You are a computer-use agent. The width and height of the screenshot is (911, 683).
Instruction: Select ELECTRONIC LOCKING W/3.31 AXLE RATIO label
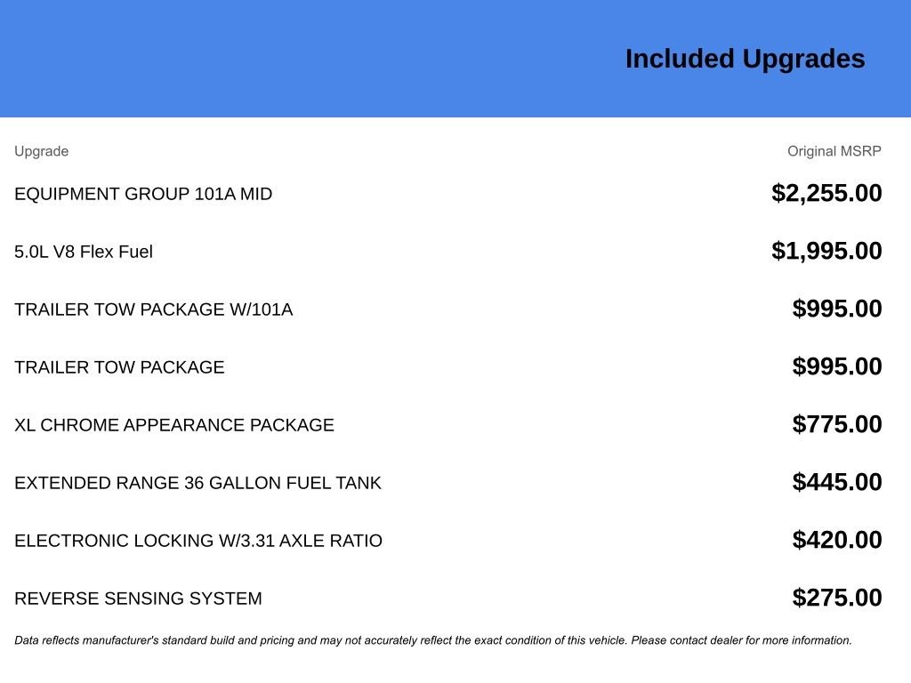[x=198, y=541]
